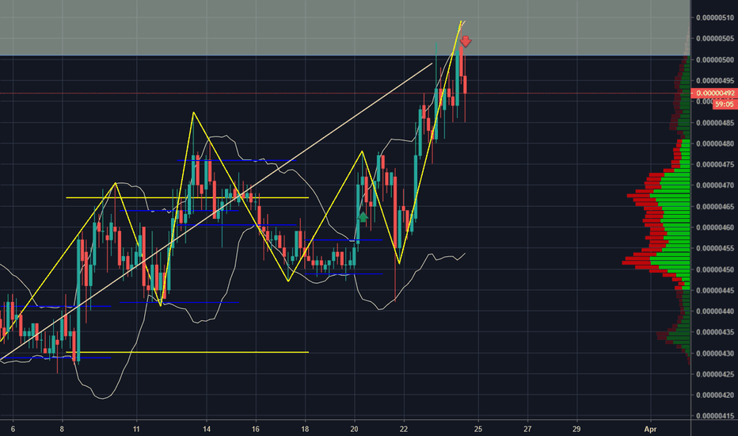This screenshot has height=436, width=738.
Task: Click the Apr date axis label
Action: 650,429
